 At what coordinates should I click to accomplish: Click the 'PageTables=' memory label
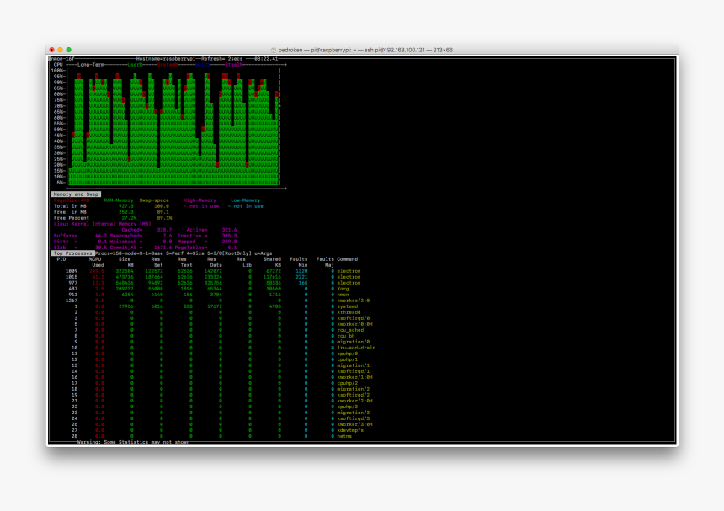pyautogui.click(x=191, y=248)
